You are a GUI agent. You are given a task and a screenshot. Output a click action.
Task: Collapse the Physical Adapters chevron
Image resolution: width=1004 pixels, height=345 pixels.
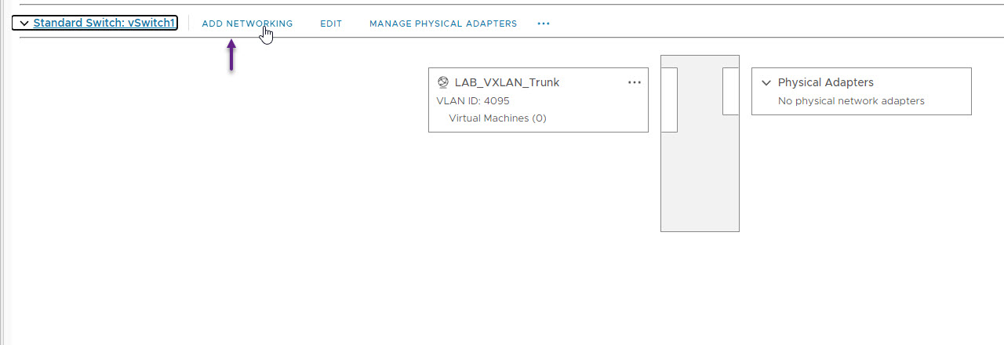[x=766, y=82]
